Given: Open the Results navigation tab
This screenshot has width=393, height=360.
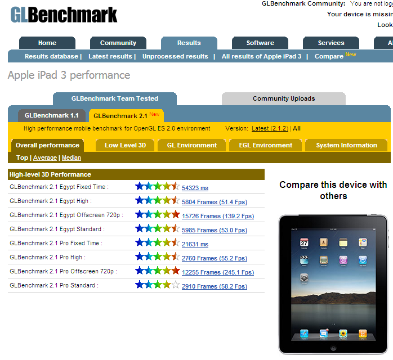Looking at the screenshot, I should click(189, 43).
